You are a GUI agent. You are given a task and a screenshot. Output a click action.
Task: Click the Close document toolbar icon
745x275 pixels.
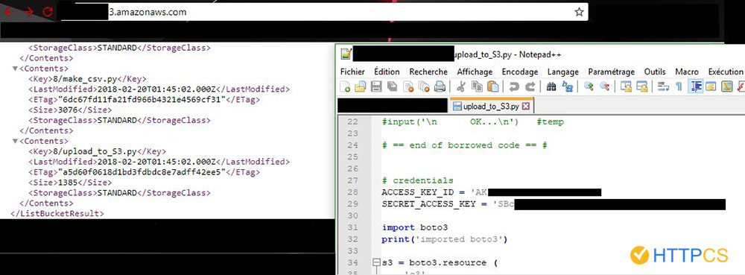pos(408,86)
